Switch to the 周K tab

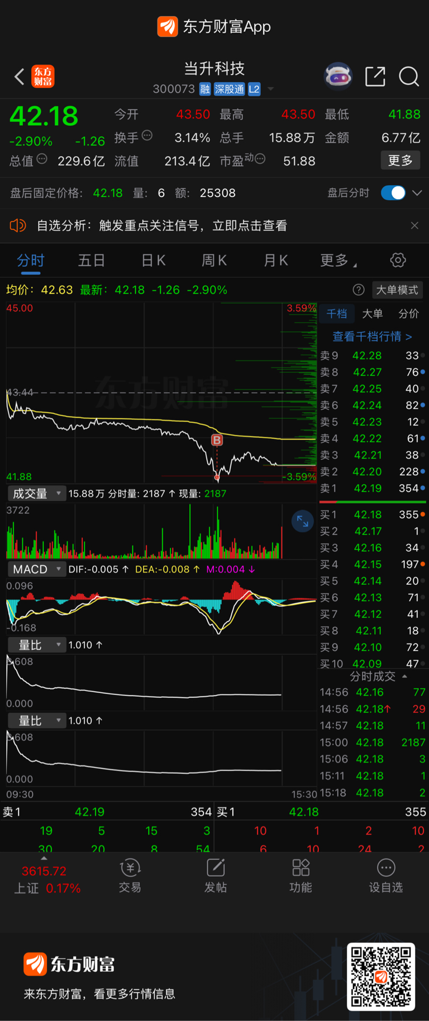click(214, 261)
